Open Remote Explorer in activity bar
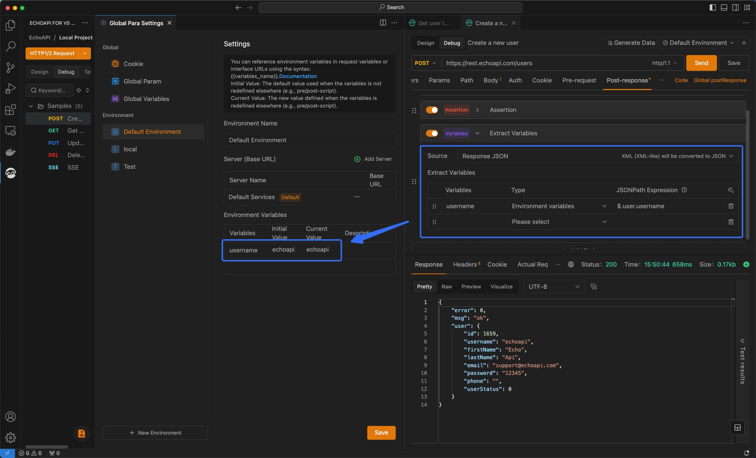 tap(11, 131)
